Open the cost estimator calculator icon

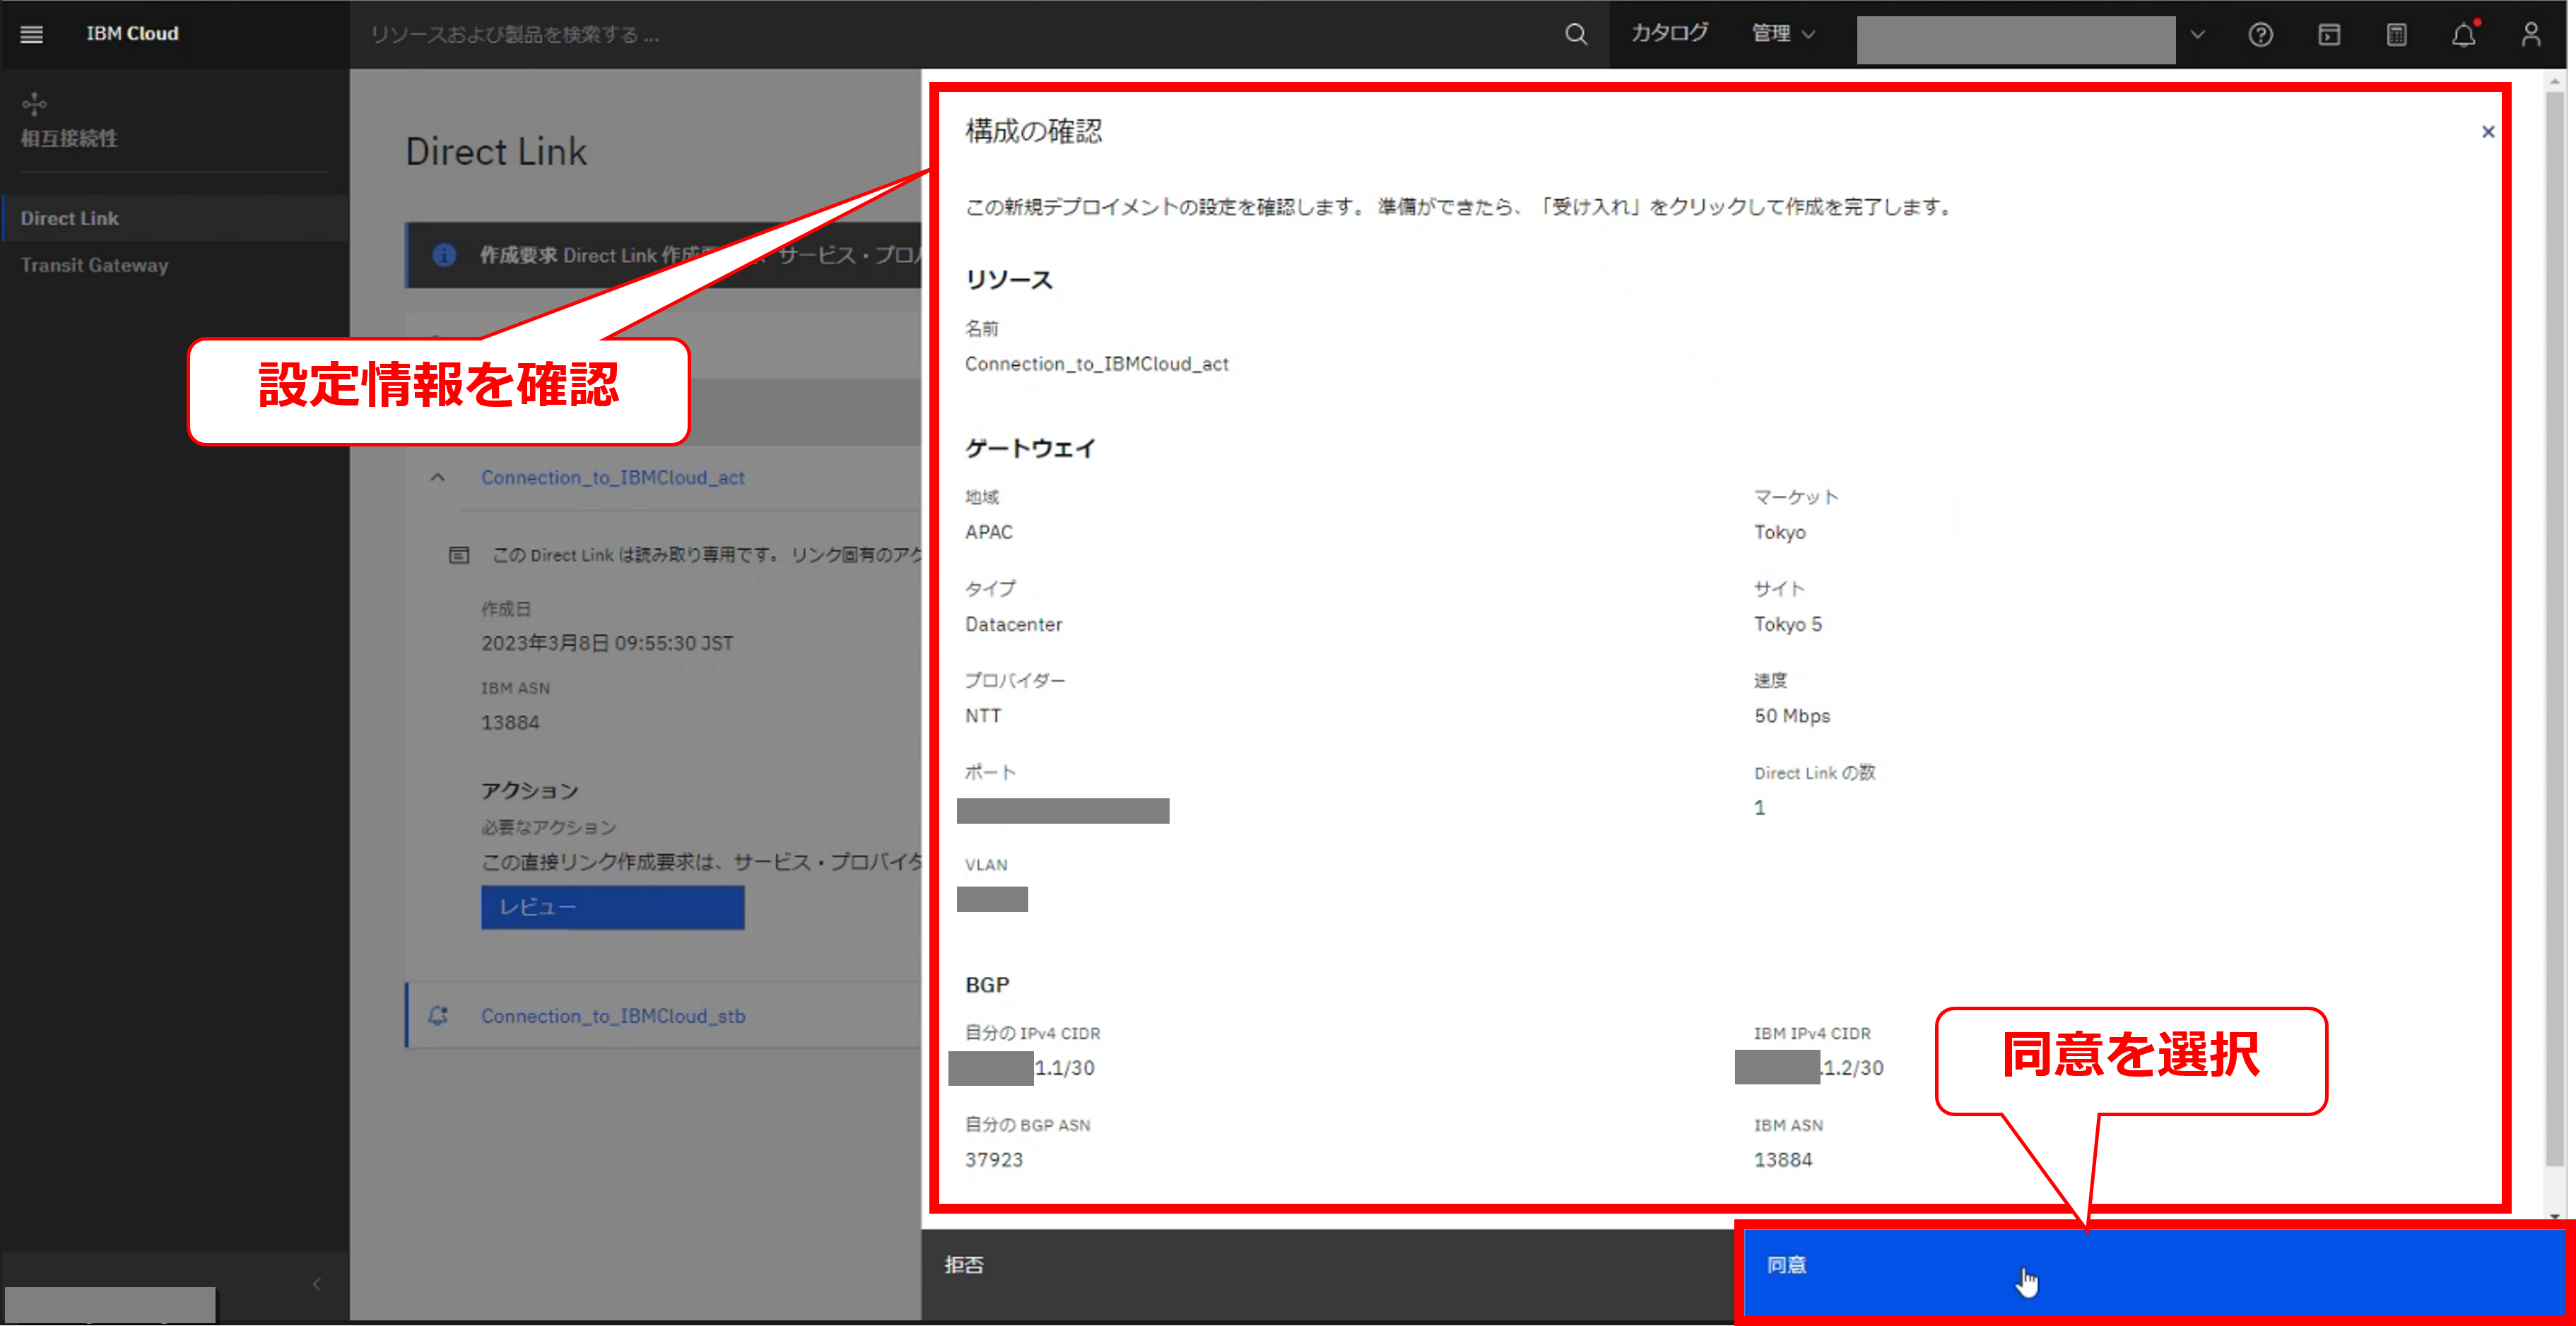[x=2396, y=35]
